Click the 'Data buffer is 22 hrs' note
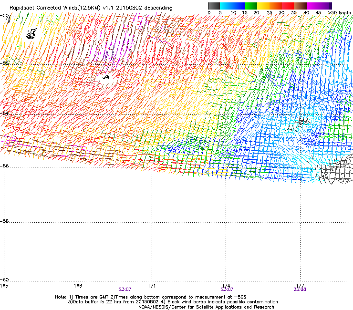The height and width of the screenshot is (310, 353). click(x=173, y=302)
